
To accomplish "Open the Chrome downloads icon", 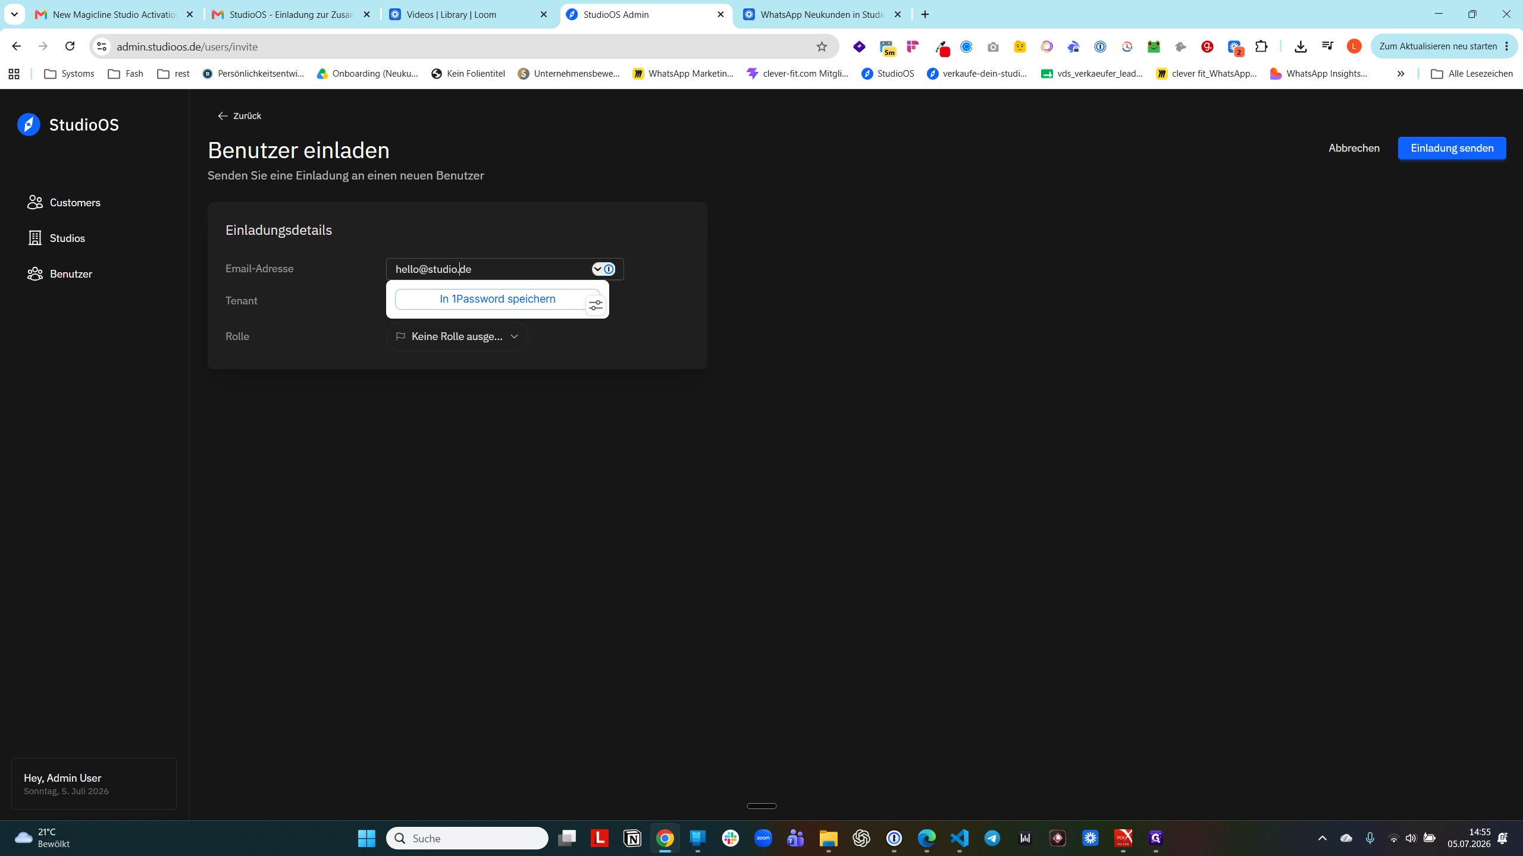I will tap(1300, 46).
